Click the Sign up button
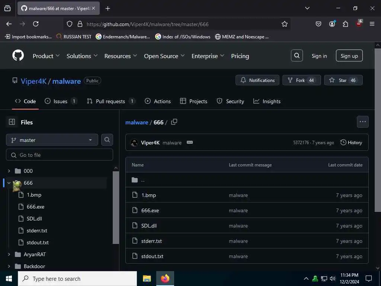 pyautogui.click(x=349, y=56)
